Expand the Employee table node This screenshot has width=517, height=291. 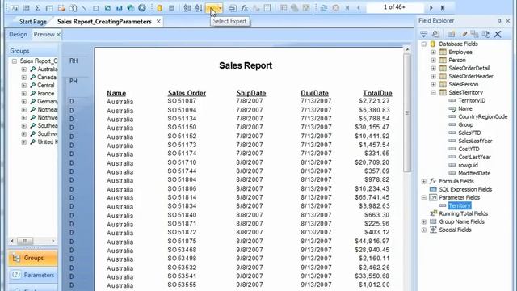click(434, 52)
